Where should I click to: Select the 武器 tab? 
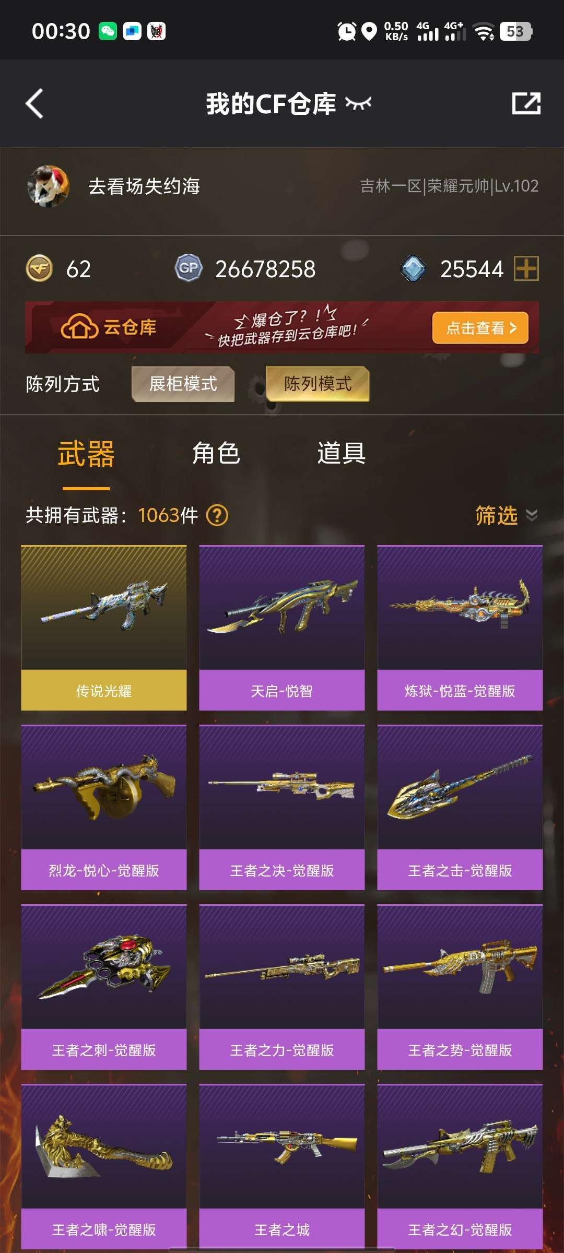click(x=86, y=454)
